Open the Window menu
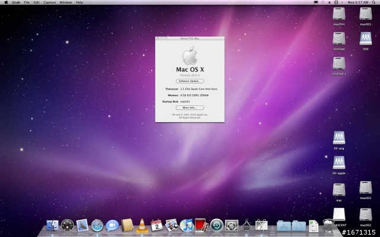 coord(66,2)
